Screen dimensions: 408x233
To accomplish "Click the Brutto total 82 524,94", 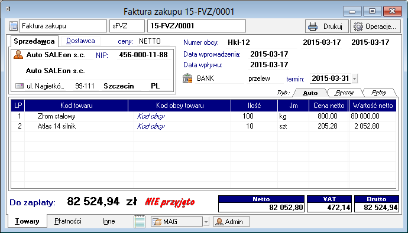I will click(377, 208).
